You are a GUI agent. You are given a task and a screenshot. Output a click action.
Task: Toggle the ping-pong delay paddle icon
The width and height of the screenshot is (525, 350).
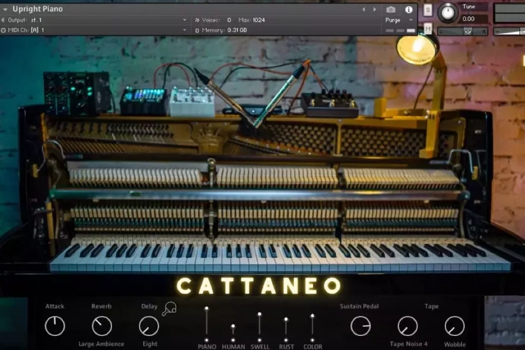[169, 309]
